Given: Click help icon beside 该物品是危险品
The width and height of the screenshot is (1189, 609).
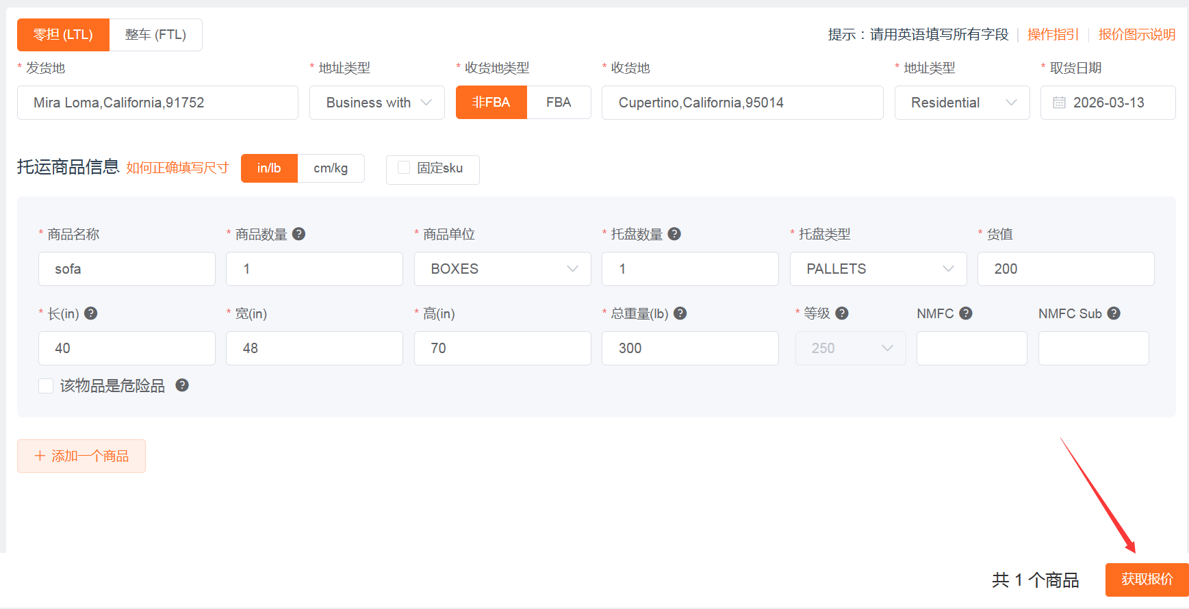Looking at the screenshot, I should (182, 385).
